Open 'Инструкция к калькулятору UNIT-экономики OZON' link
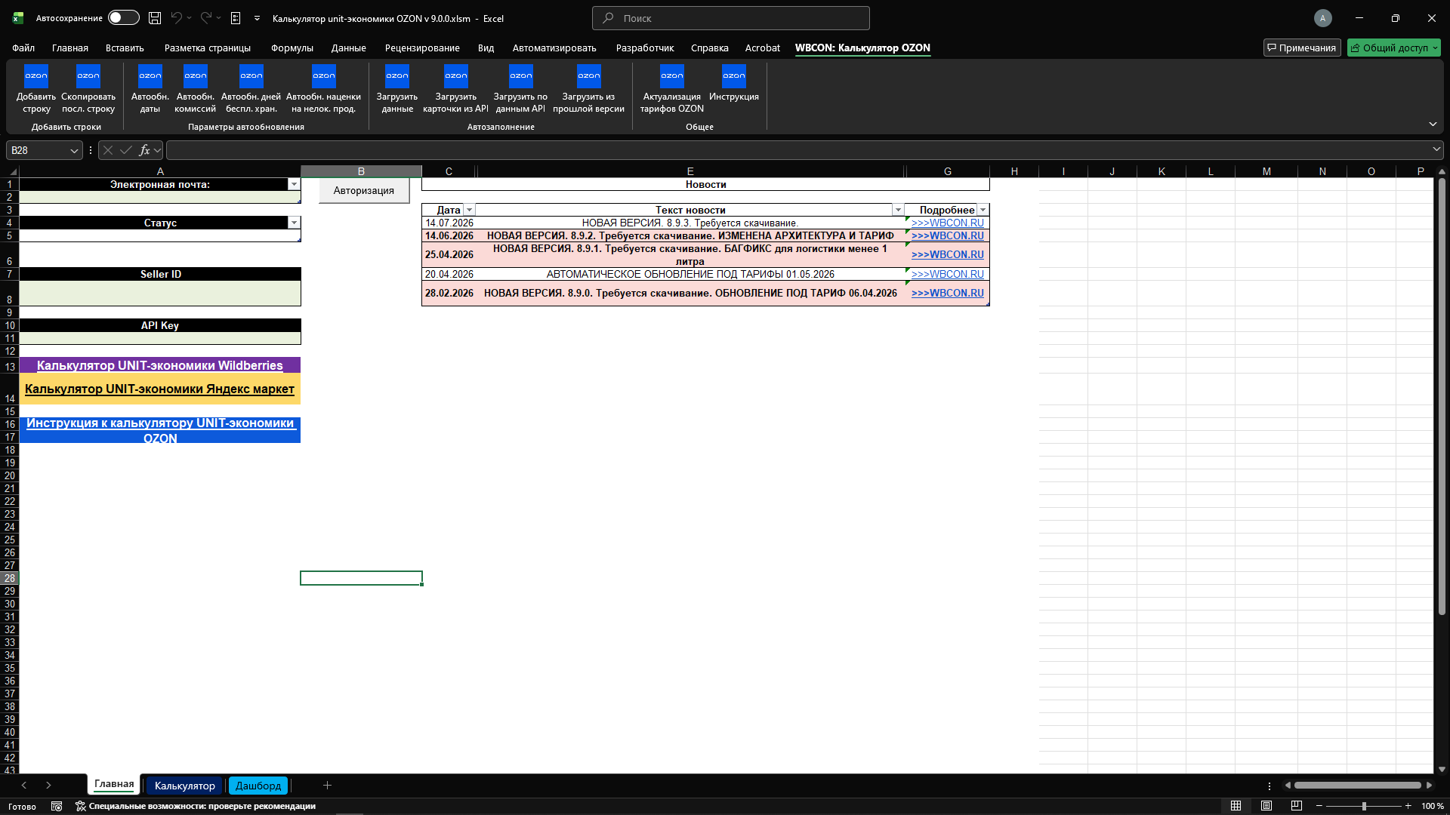Viewport: 1450px width, 815px height. (160, 430)
